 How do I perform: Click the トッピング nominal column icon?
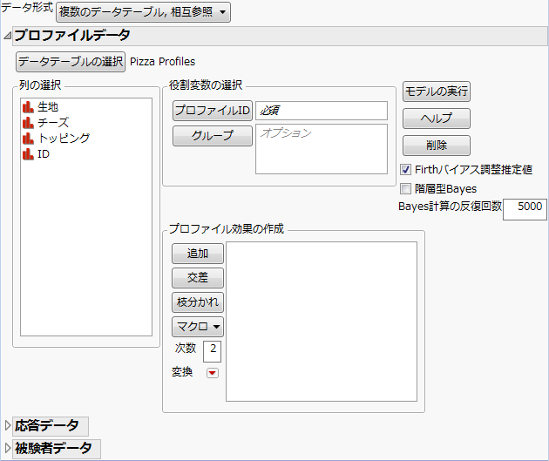(28, 139)
